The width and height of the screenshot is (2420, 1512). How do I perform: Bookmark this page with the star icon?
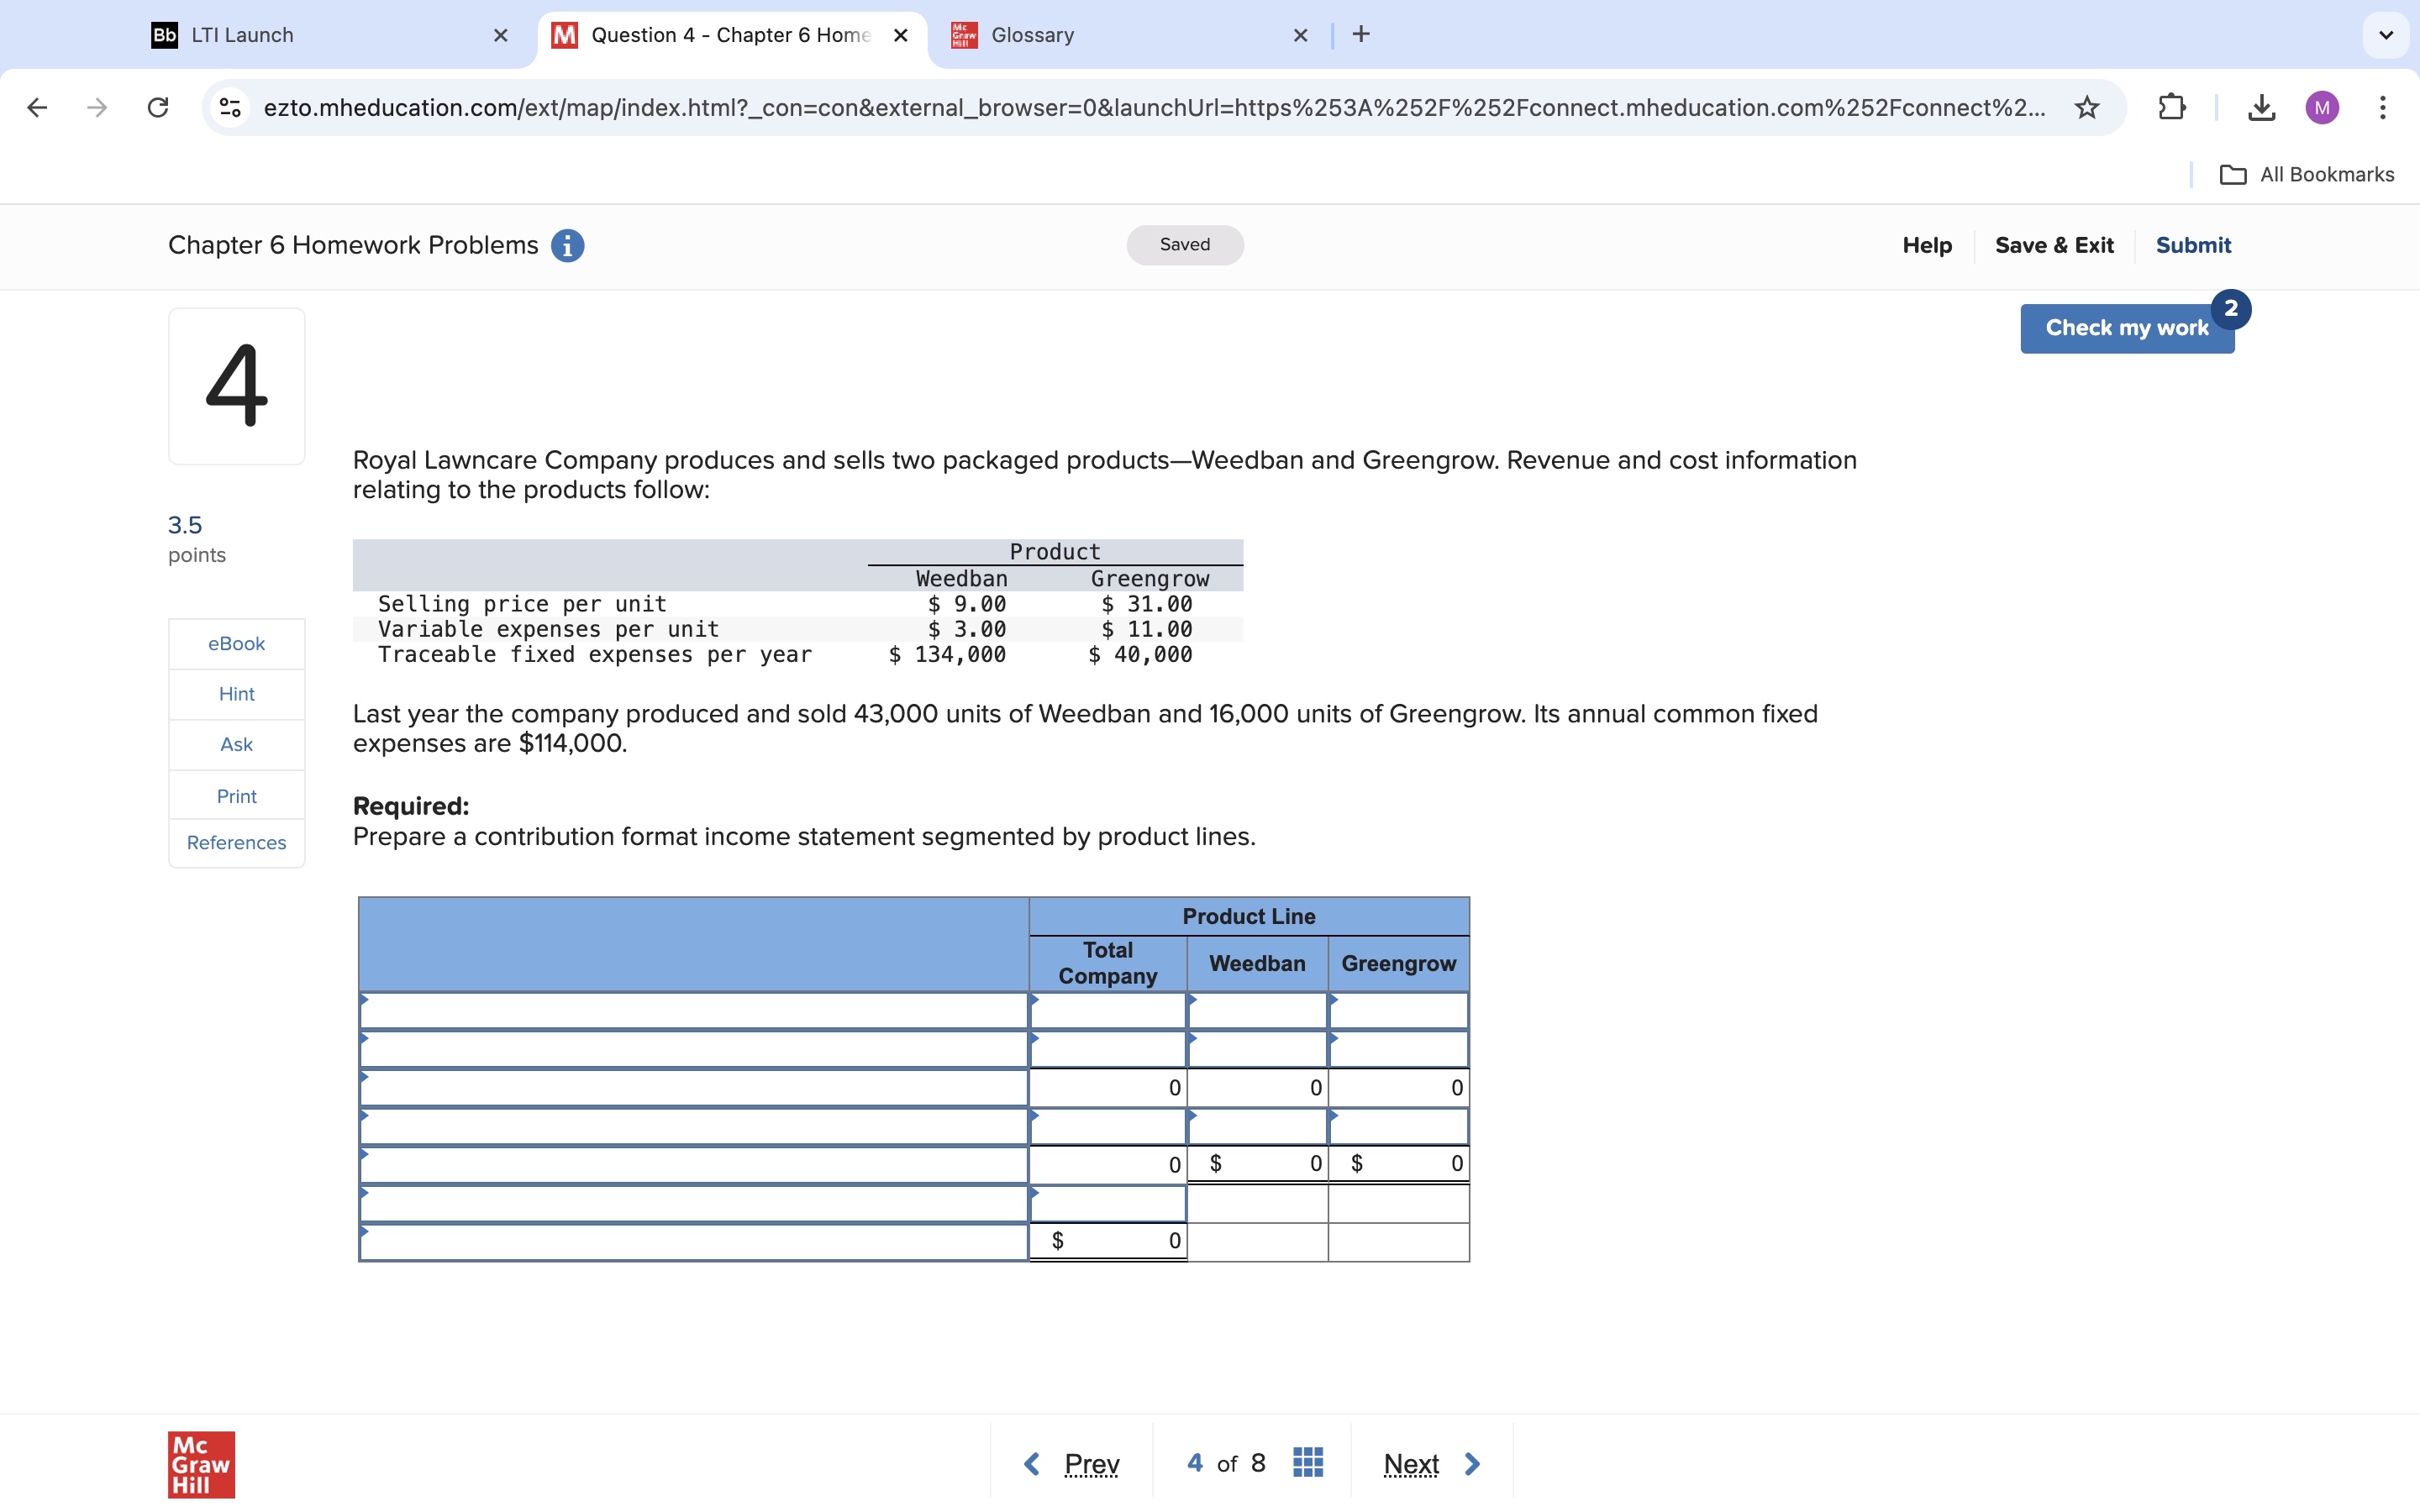coord(2086,107)
